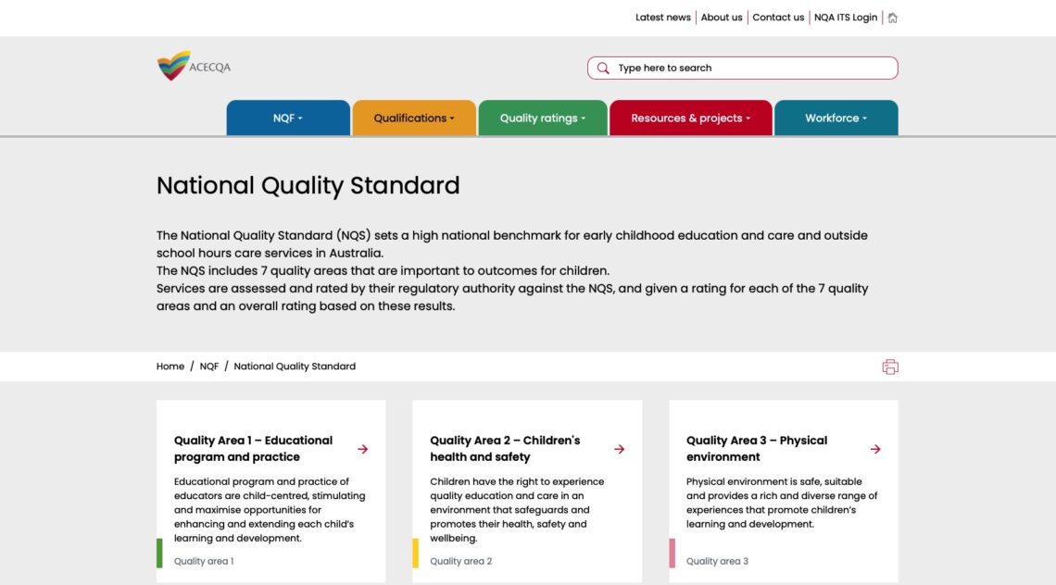Image resolution: width=1056 pixels, height=585 pixels.
Task: Open the Workforce navigation dropdown
Action: [x=836, y=118]
